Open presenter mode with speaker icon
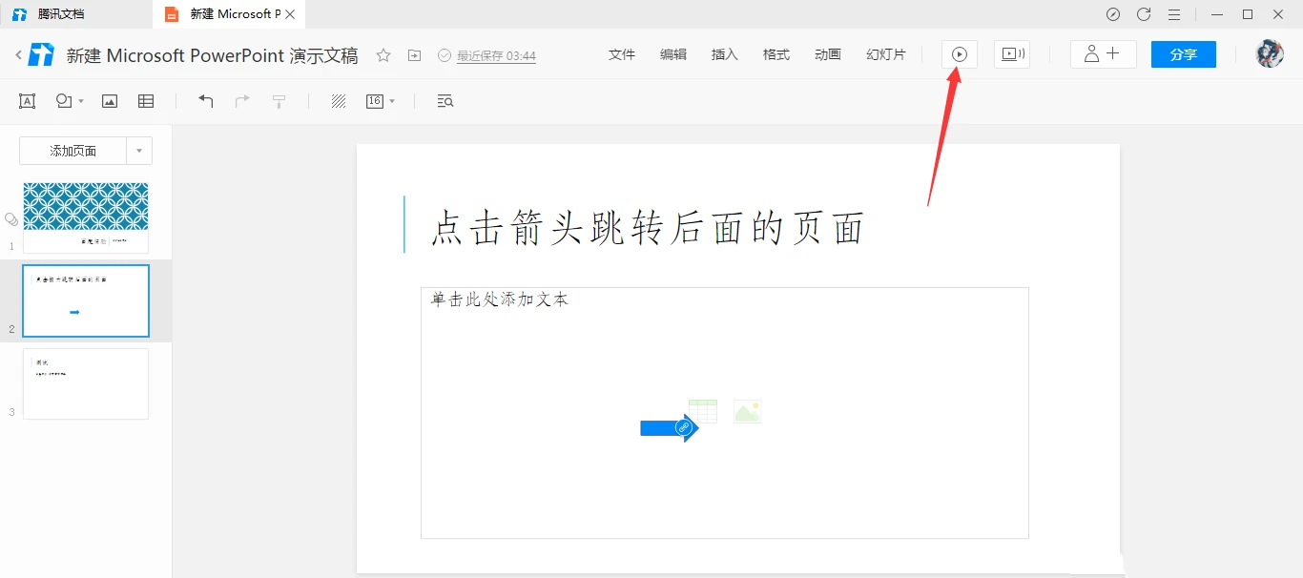This screenshot has height=578, width=1303. [1012, 54]
